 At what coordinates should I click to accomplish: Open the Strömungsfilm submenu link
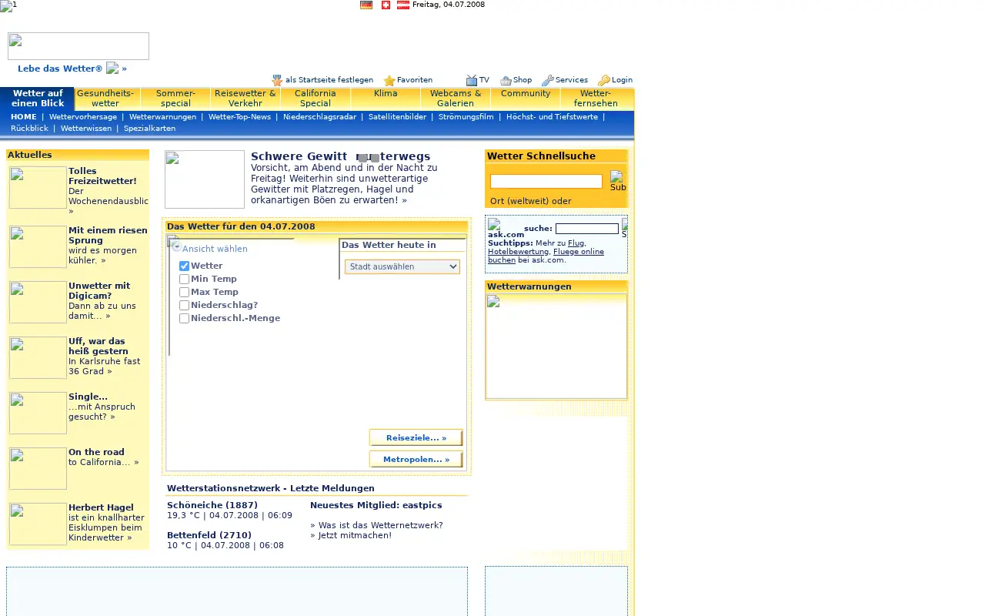(x=466, y=117)
